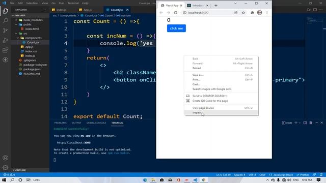The image size is (326, 183).
Task: Open the Windows Start menu
Action: (x=4, y=180)
